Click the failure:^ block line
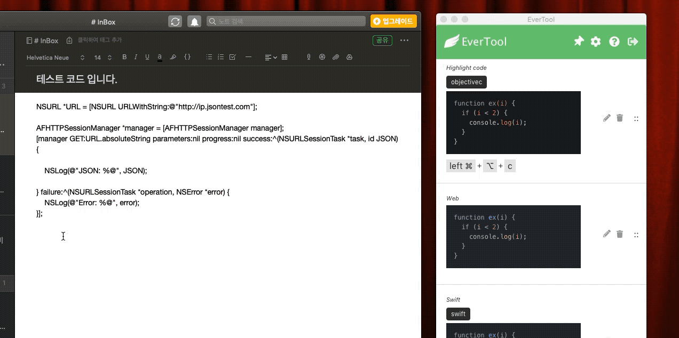 133,192
